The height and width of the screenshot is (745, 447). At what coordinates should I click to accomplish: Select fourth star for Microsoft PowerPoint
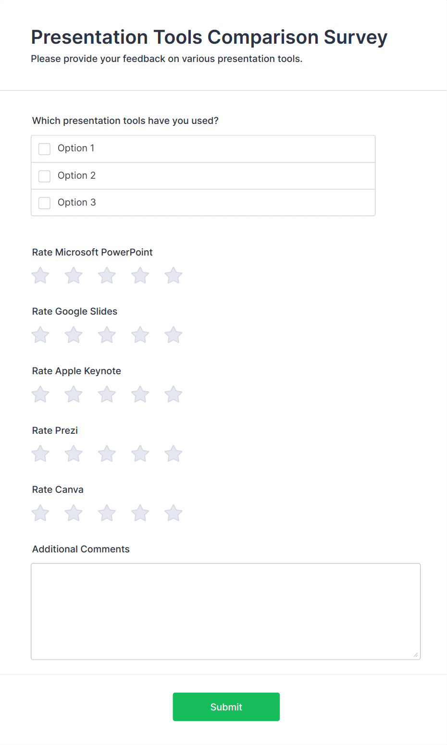[140, 276]
